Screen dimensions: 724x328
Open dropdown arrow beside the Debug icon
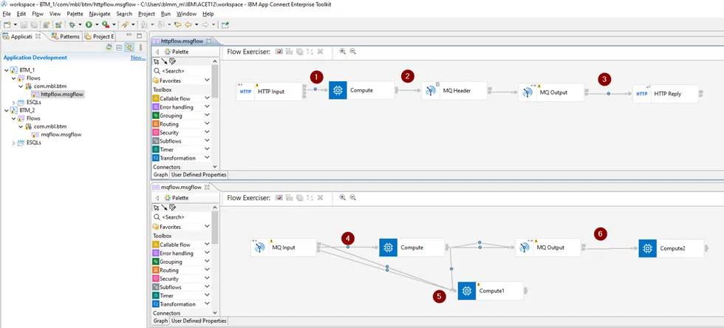(80, 25)
